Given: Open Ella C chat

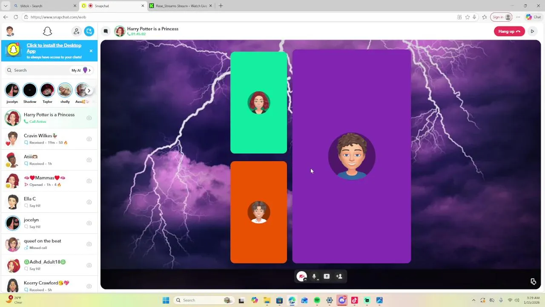Looking at the screenshot, I should pos(49,202).
